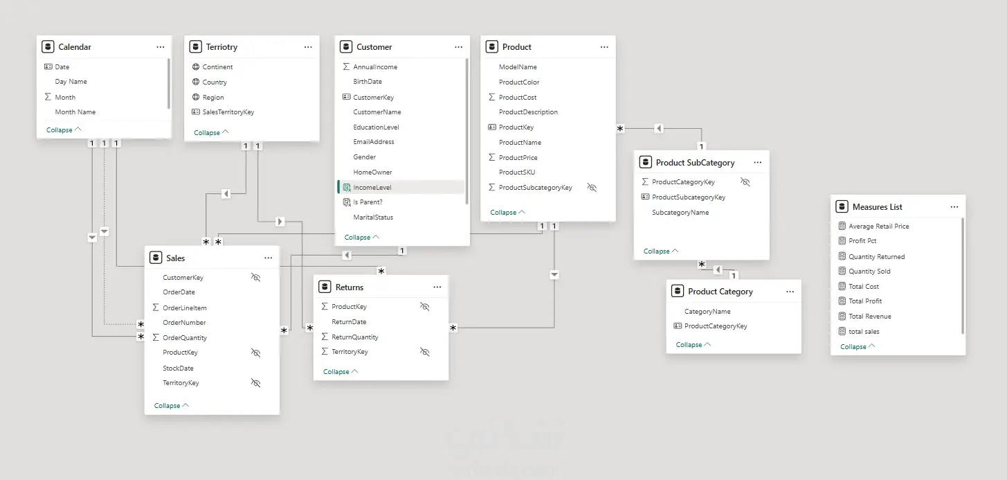Open more options menu for Product table
Screen dimensions: 1007x480
coord(604,47)
